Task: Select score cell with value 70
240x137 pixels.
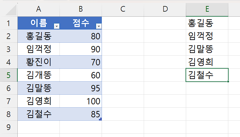Action: pyautogui.click(x=81, y=62)
